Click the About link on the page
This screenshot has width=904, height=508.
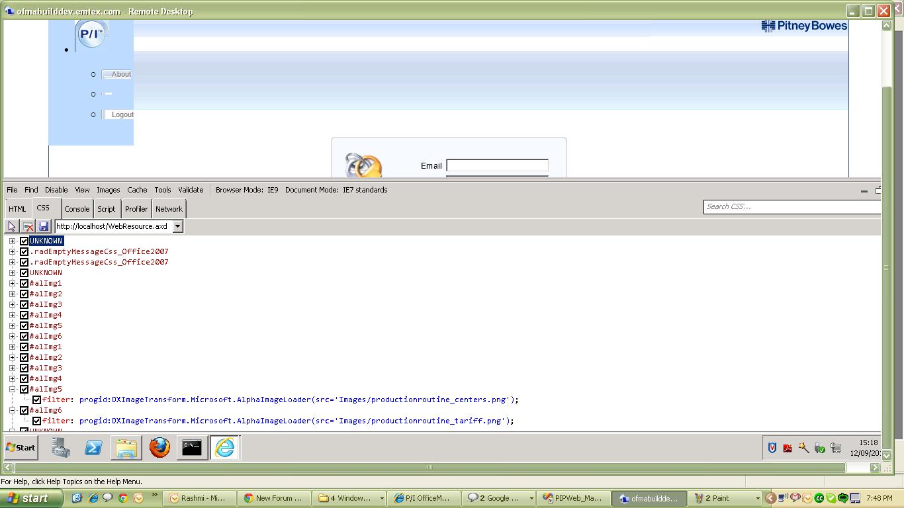click(121, 74)
